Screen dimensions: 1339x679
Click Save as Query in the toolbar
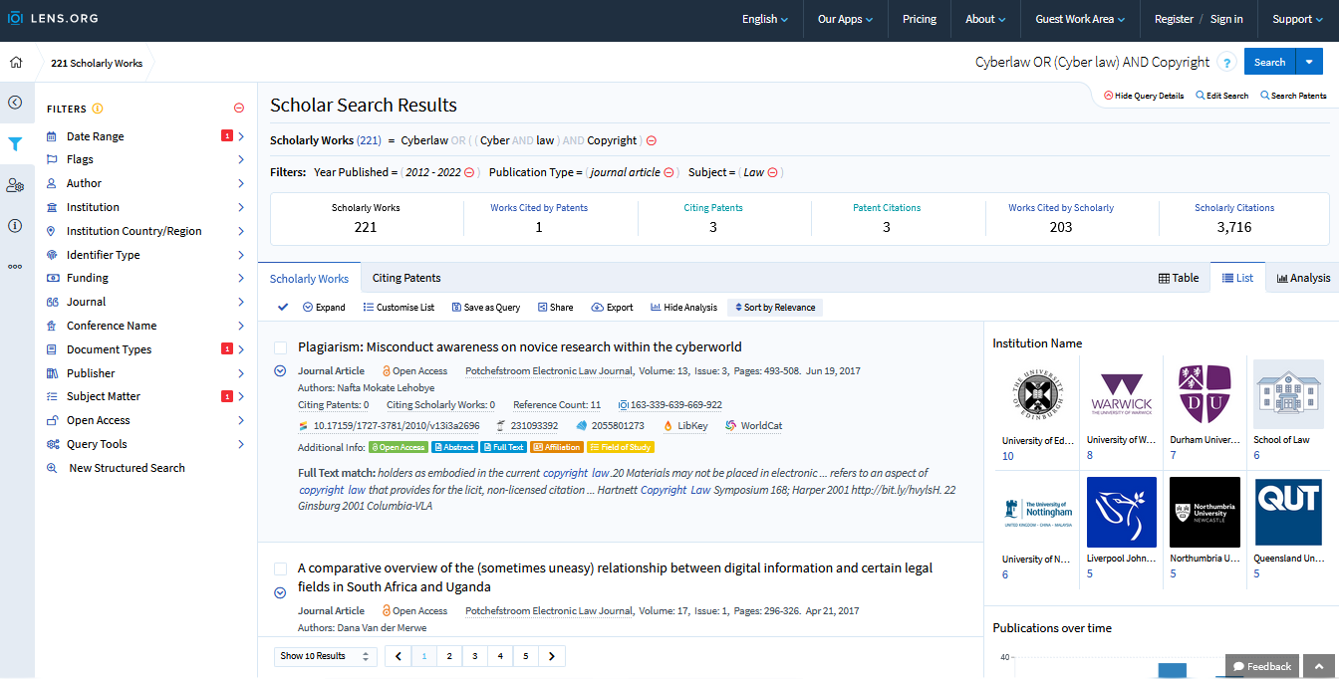[x=485, y=308]
